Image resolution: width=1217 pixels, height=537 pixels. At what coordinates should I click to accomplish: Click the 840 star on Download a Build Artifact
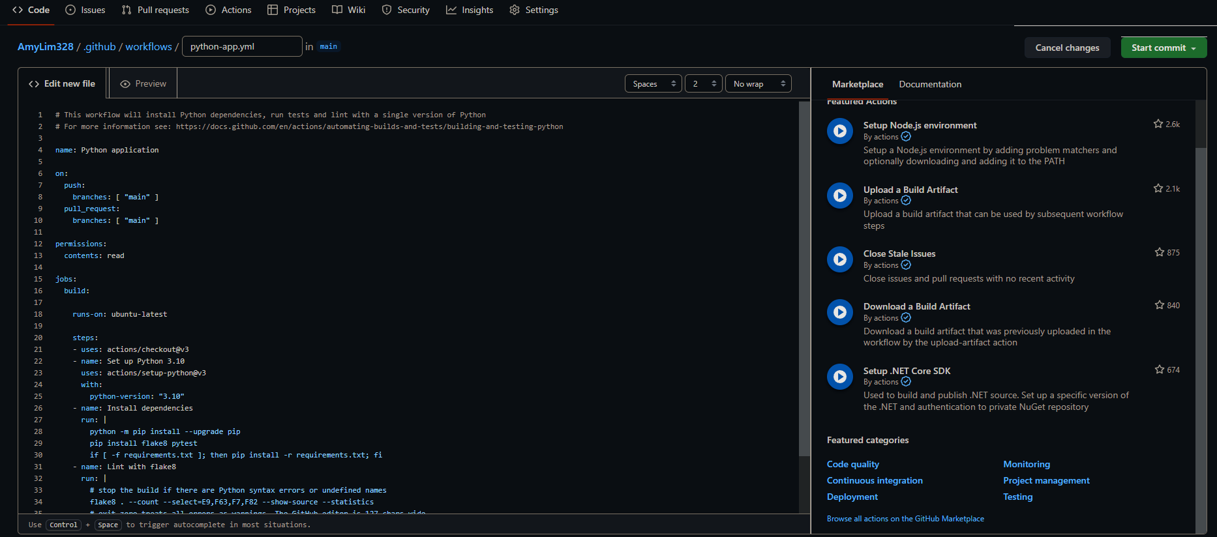coord(1167,305)
